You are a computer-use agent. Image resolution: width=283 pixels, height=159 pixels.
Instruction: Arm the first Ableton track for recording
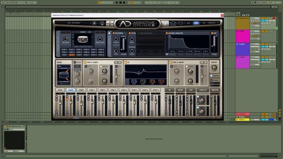click(x=274, y=18)
